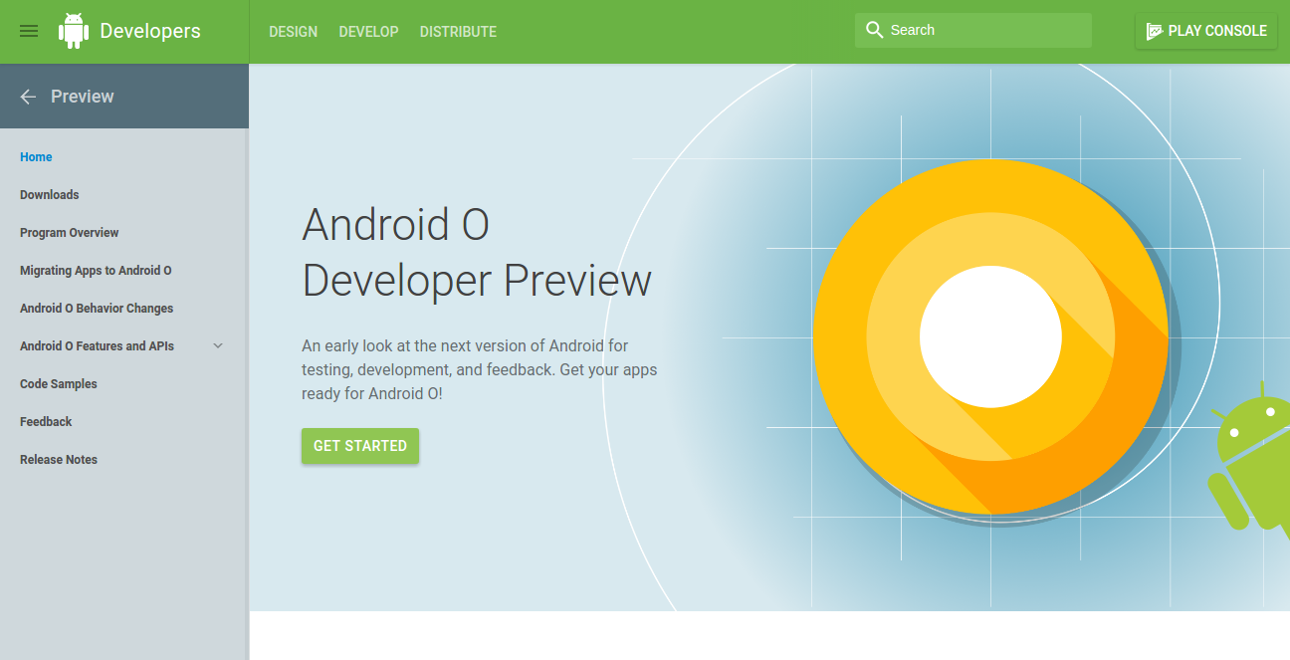This screenshot has height=660, width=1290.
Task: Focus the Search input field
Action: (x=973, y=30)
